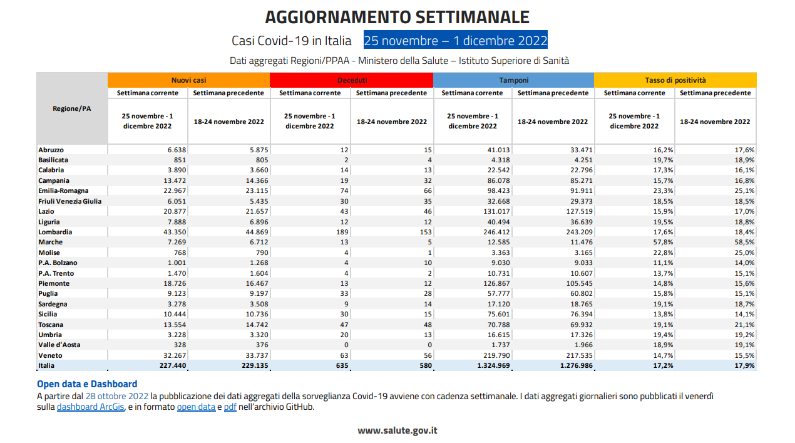Click the "Regione/PA" header cell

(72, 108)
